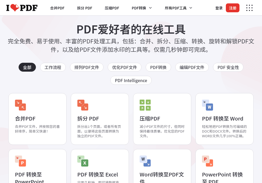Select the PDF 安全性 filter tab

tap(228, 67)
